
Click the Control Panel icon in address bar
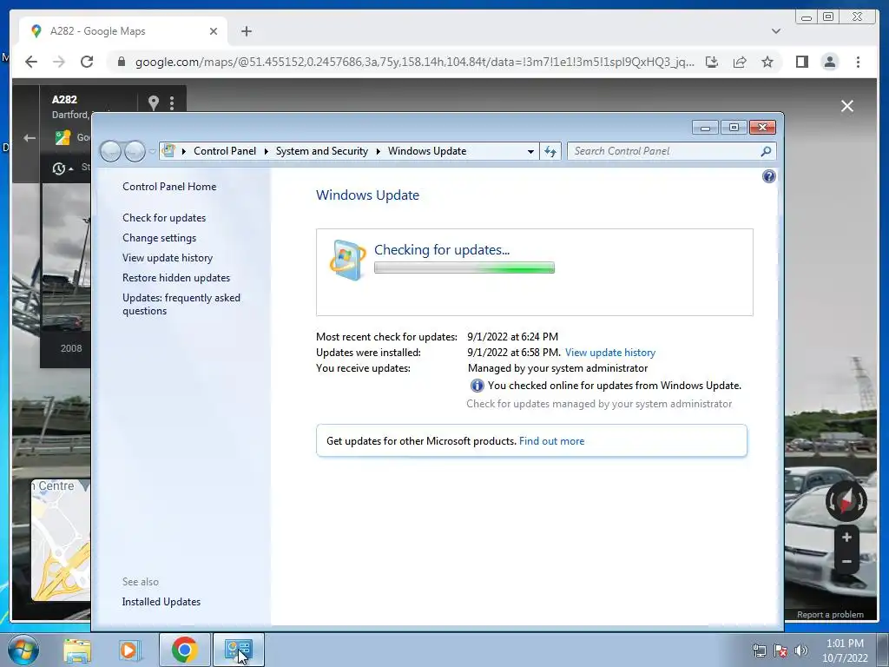(x=168, y=151)
